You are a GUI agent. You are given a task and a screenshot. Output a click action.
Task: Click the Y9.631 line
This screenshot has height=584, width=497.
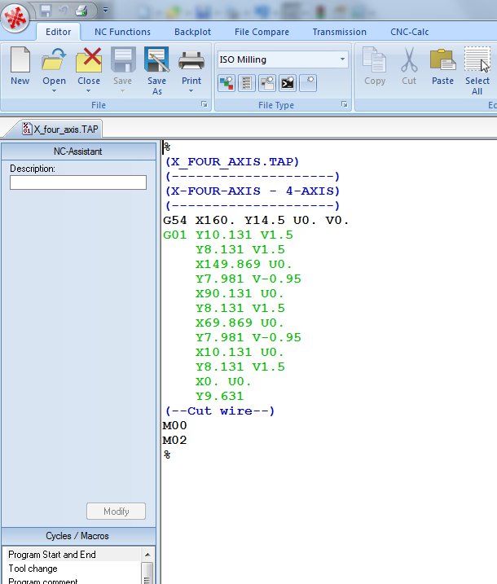coord(219,397)
